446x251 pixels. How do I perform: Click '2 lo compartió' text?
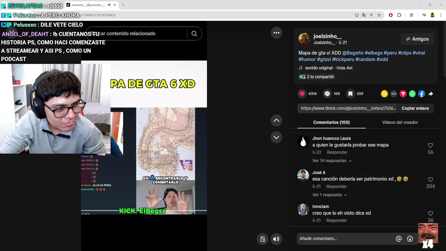(320, 77)
